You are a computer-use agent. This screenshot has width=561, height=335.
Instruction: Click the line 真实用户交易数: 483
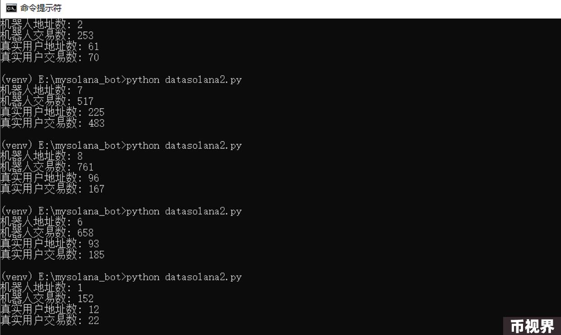coord(52,123)
